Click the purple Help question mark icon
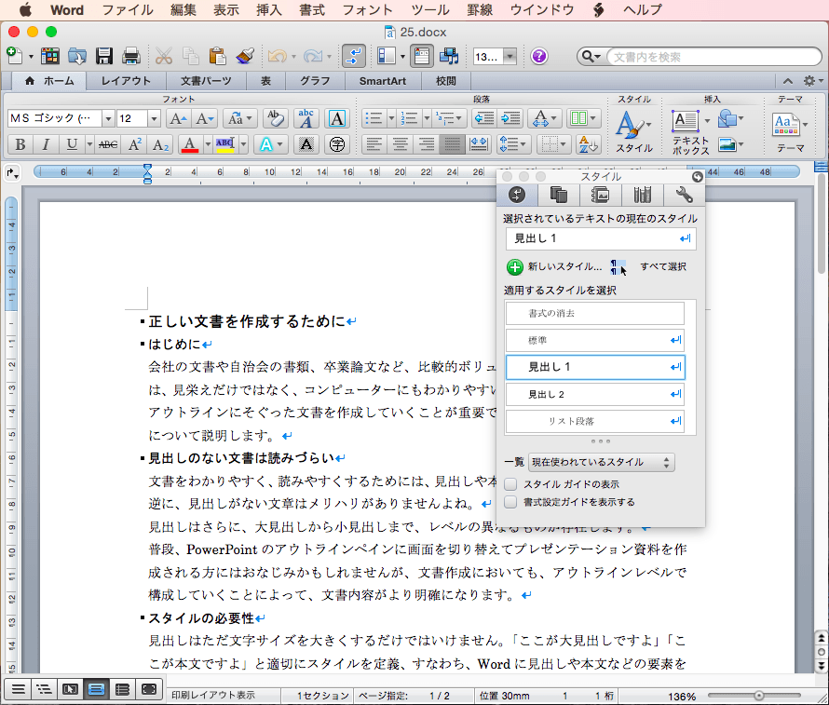Viewport: 829px width, 705px height. point(539,56)
